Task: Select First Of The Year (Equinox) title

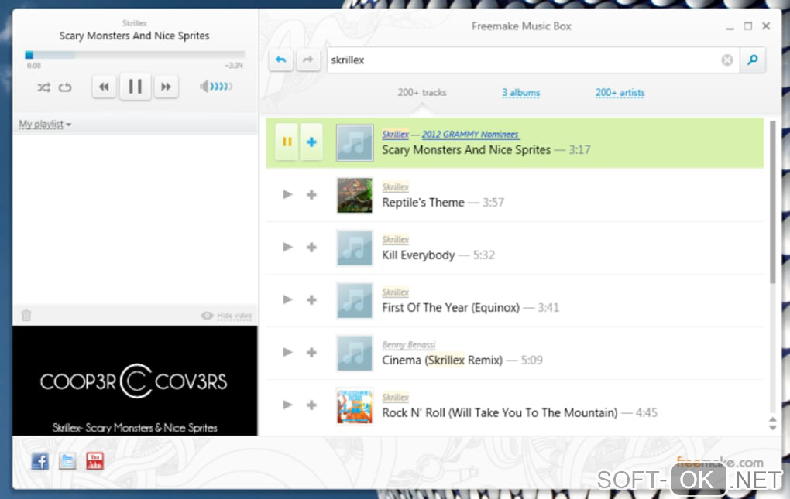Action: tap(451, 307)
